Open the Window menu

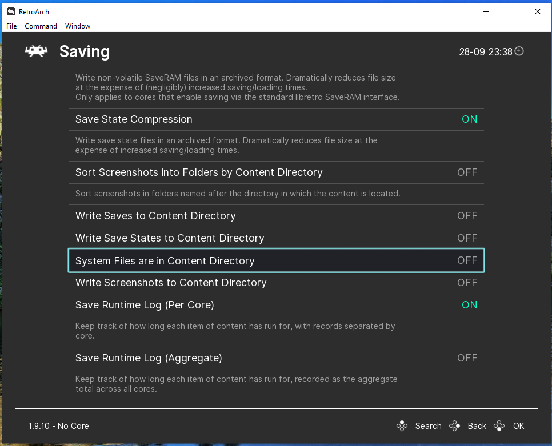[x=78, y=26]
